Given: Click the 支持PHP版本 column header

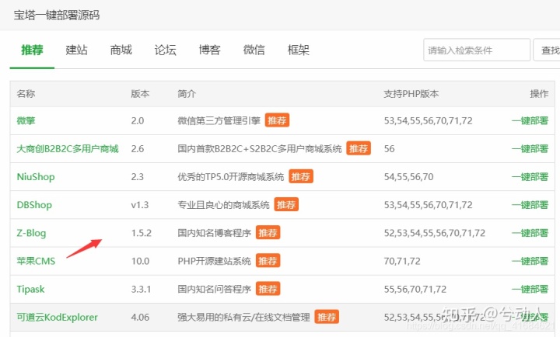Looking at the screenshot, I should pyautogui.click(x=411, y=94).
